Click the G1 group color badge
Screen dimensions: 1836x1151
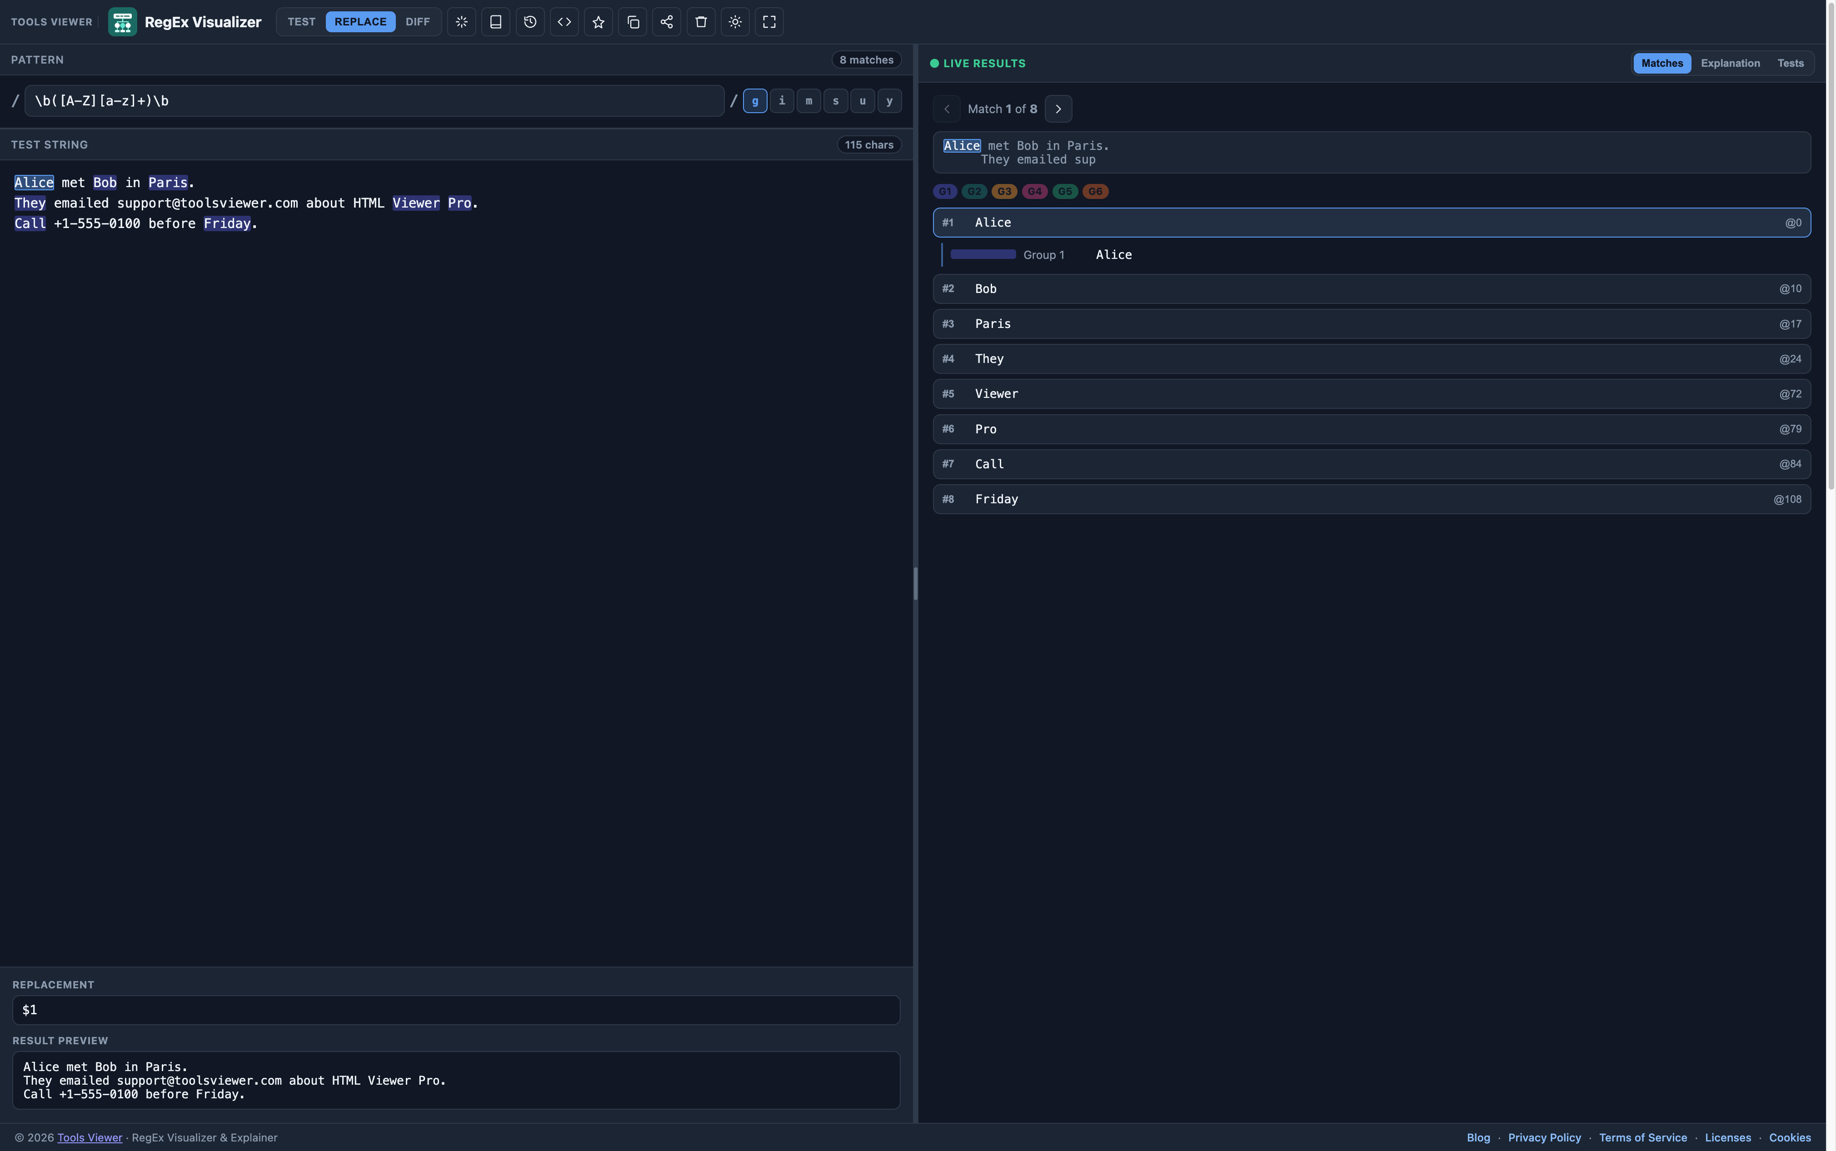pyautogui.click(x=945, y=192)
